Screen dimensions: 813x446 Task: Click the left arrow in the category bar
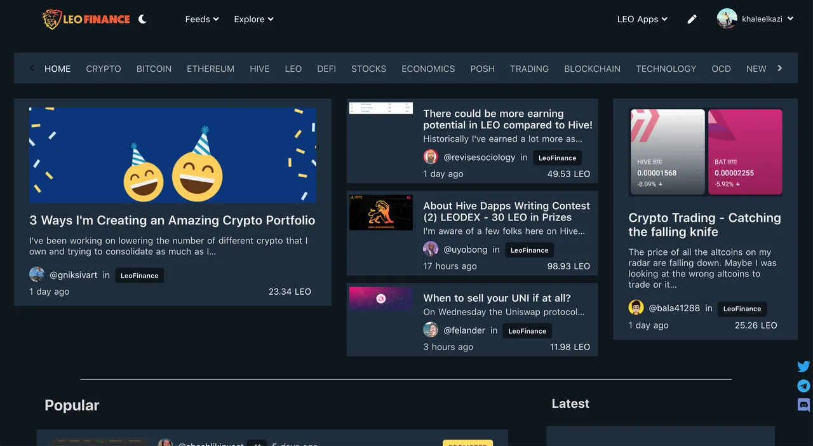pyautogui.click(x=32, y=68)
